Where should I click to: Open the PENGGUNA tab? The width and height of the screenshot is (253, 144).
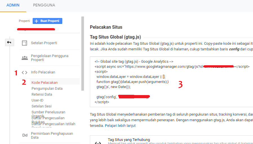coord(44,5)
